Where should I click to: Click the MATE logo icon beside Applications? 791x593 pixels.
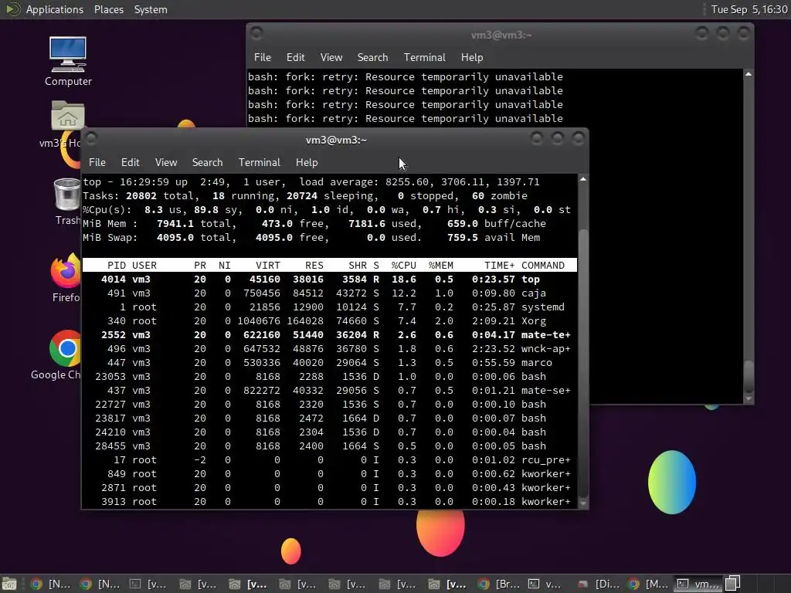[x=12, y=9]
